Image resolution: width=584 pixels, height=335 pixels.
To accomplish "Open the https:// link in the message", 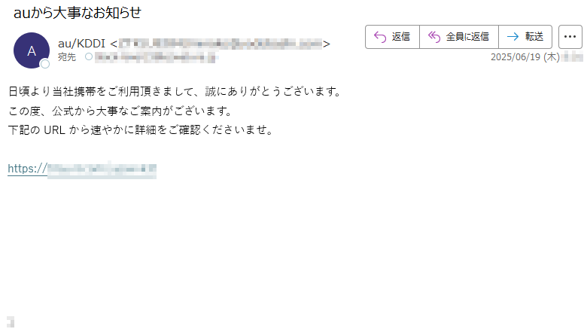I will [x=82, y=169].
